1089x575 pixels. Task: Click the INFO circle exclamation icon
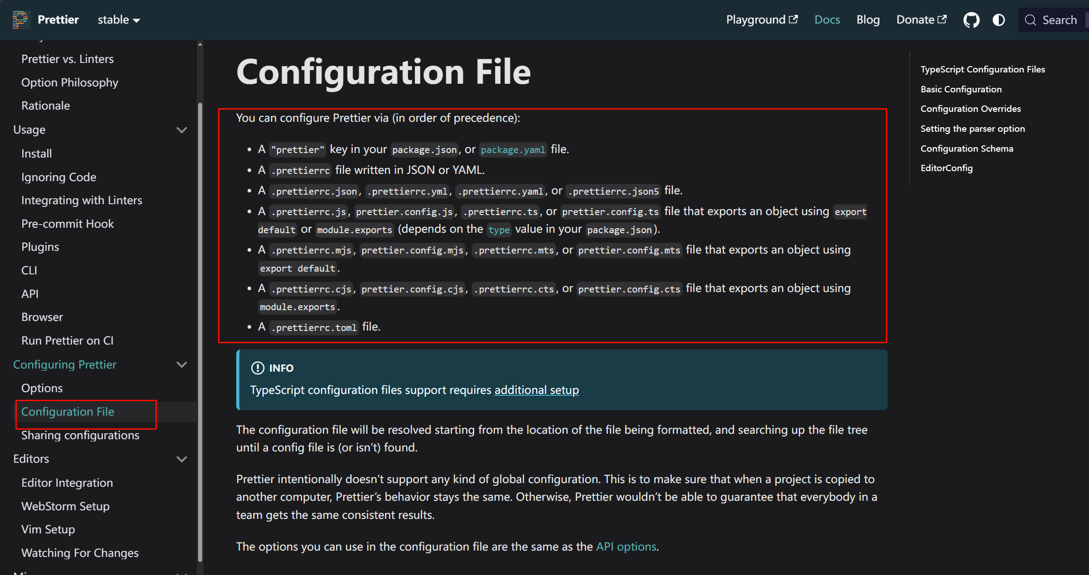tap(258, 368)
